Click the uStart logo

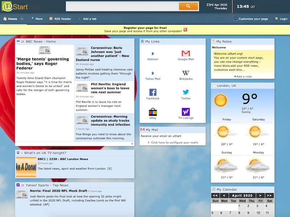tap(20, 7)
